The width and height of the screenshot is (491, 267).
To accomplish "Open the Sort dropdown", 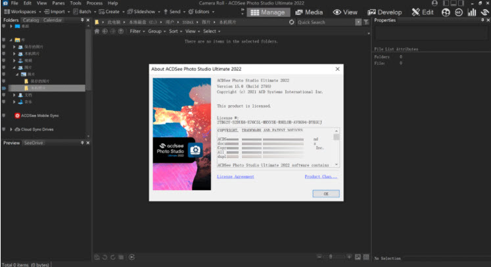I will tap(174, 31).
